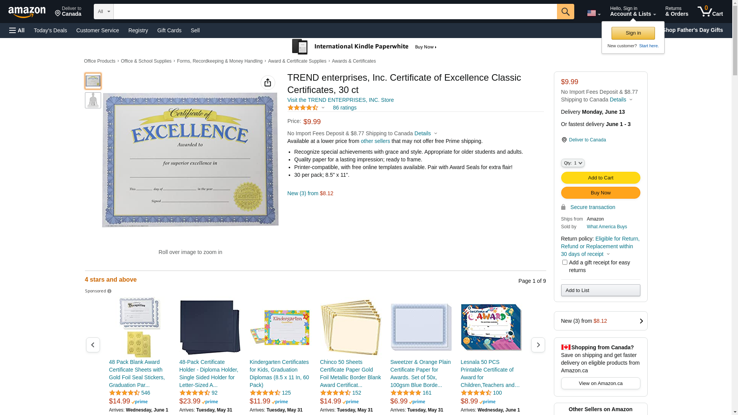Click the search magnifier button

(565, 12)
